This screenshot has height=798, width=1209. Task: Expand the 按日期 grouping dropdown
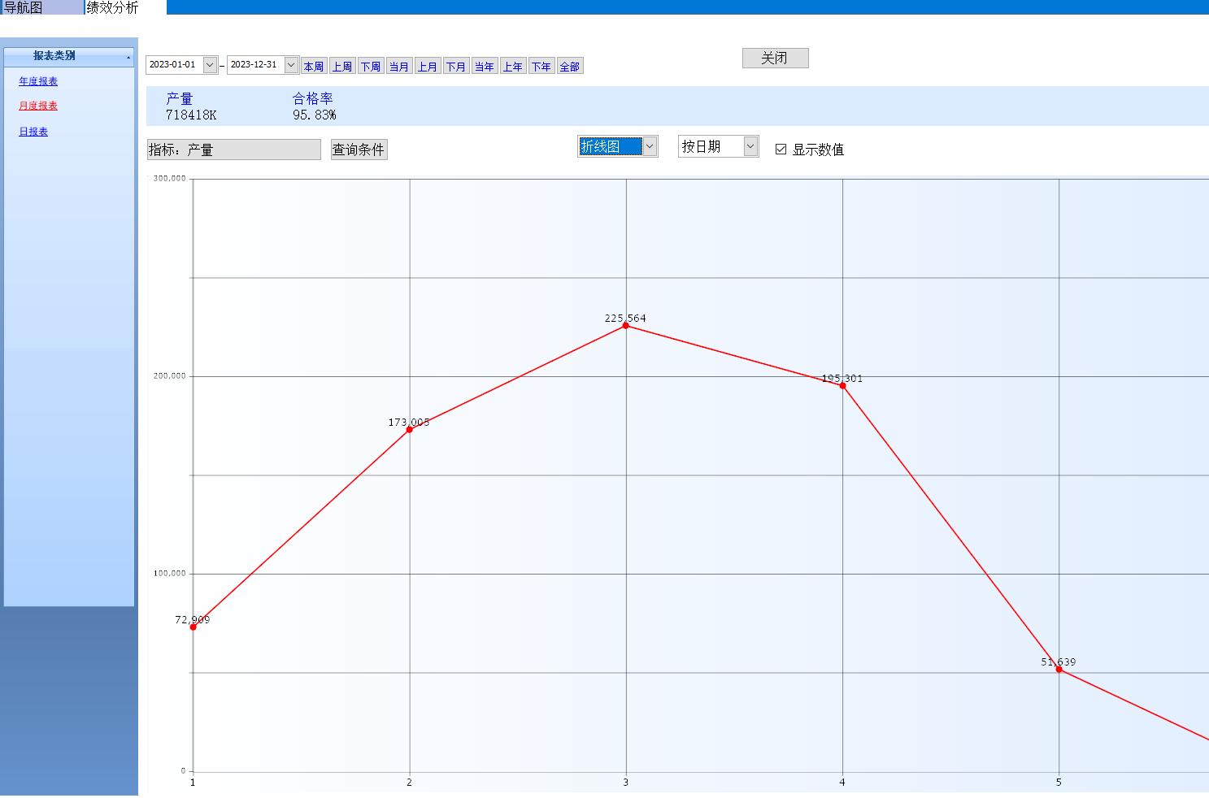click(750, 146)
